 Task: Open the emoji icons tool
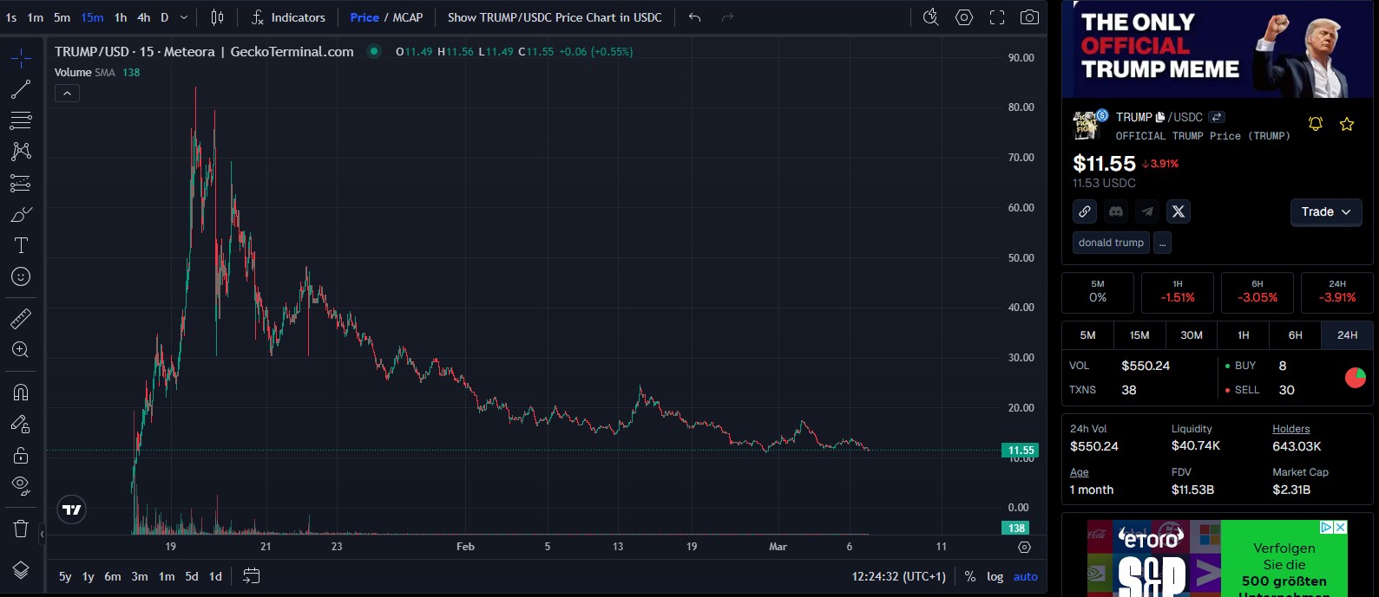click(21, 276)
